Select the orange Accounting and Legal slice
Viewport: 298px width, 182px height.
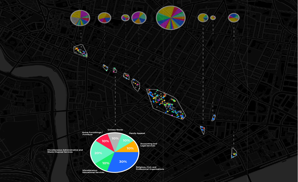tap(130, 148)
